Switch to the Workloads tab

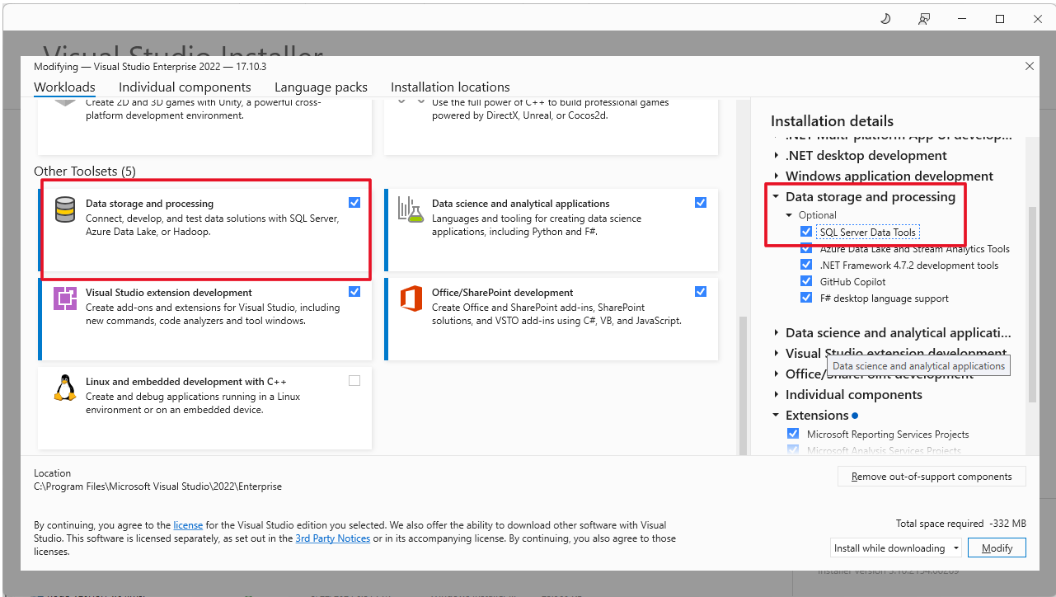coord(64,87)
